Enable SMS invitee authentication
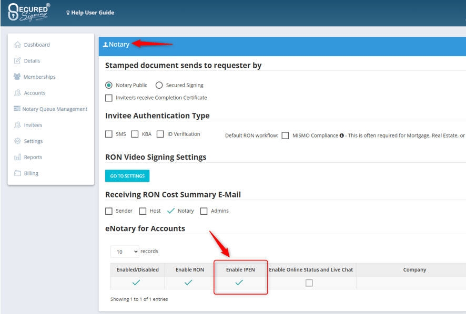 (x=108, y=134)
